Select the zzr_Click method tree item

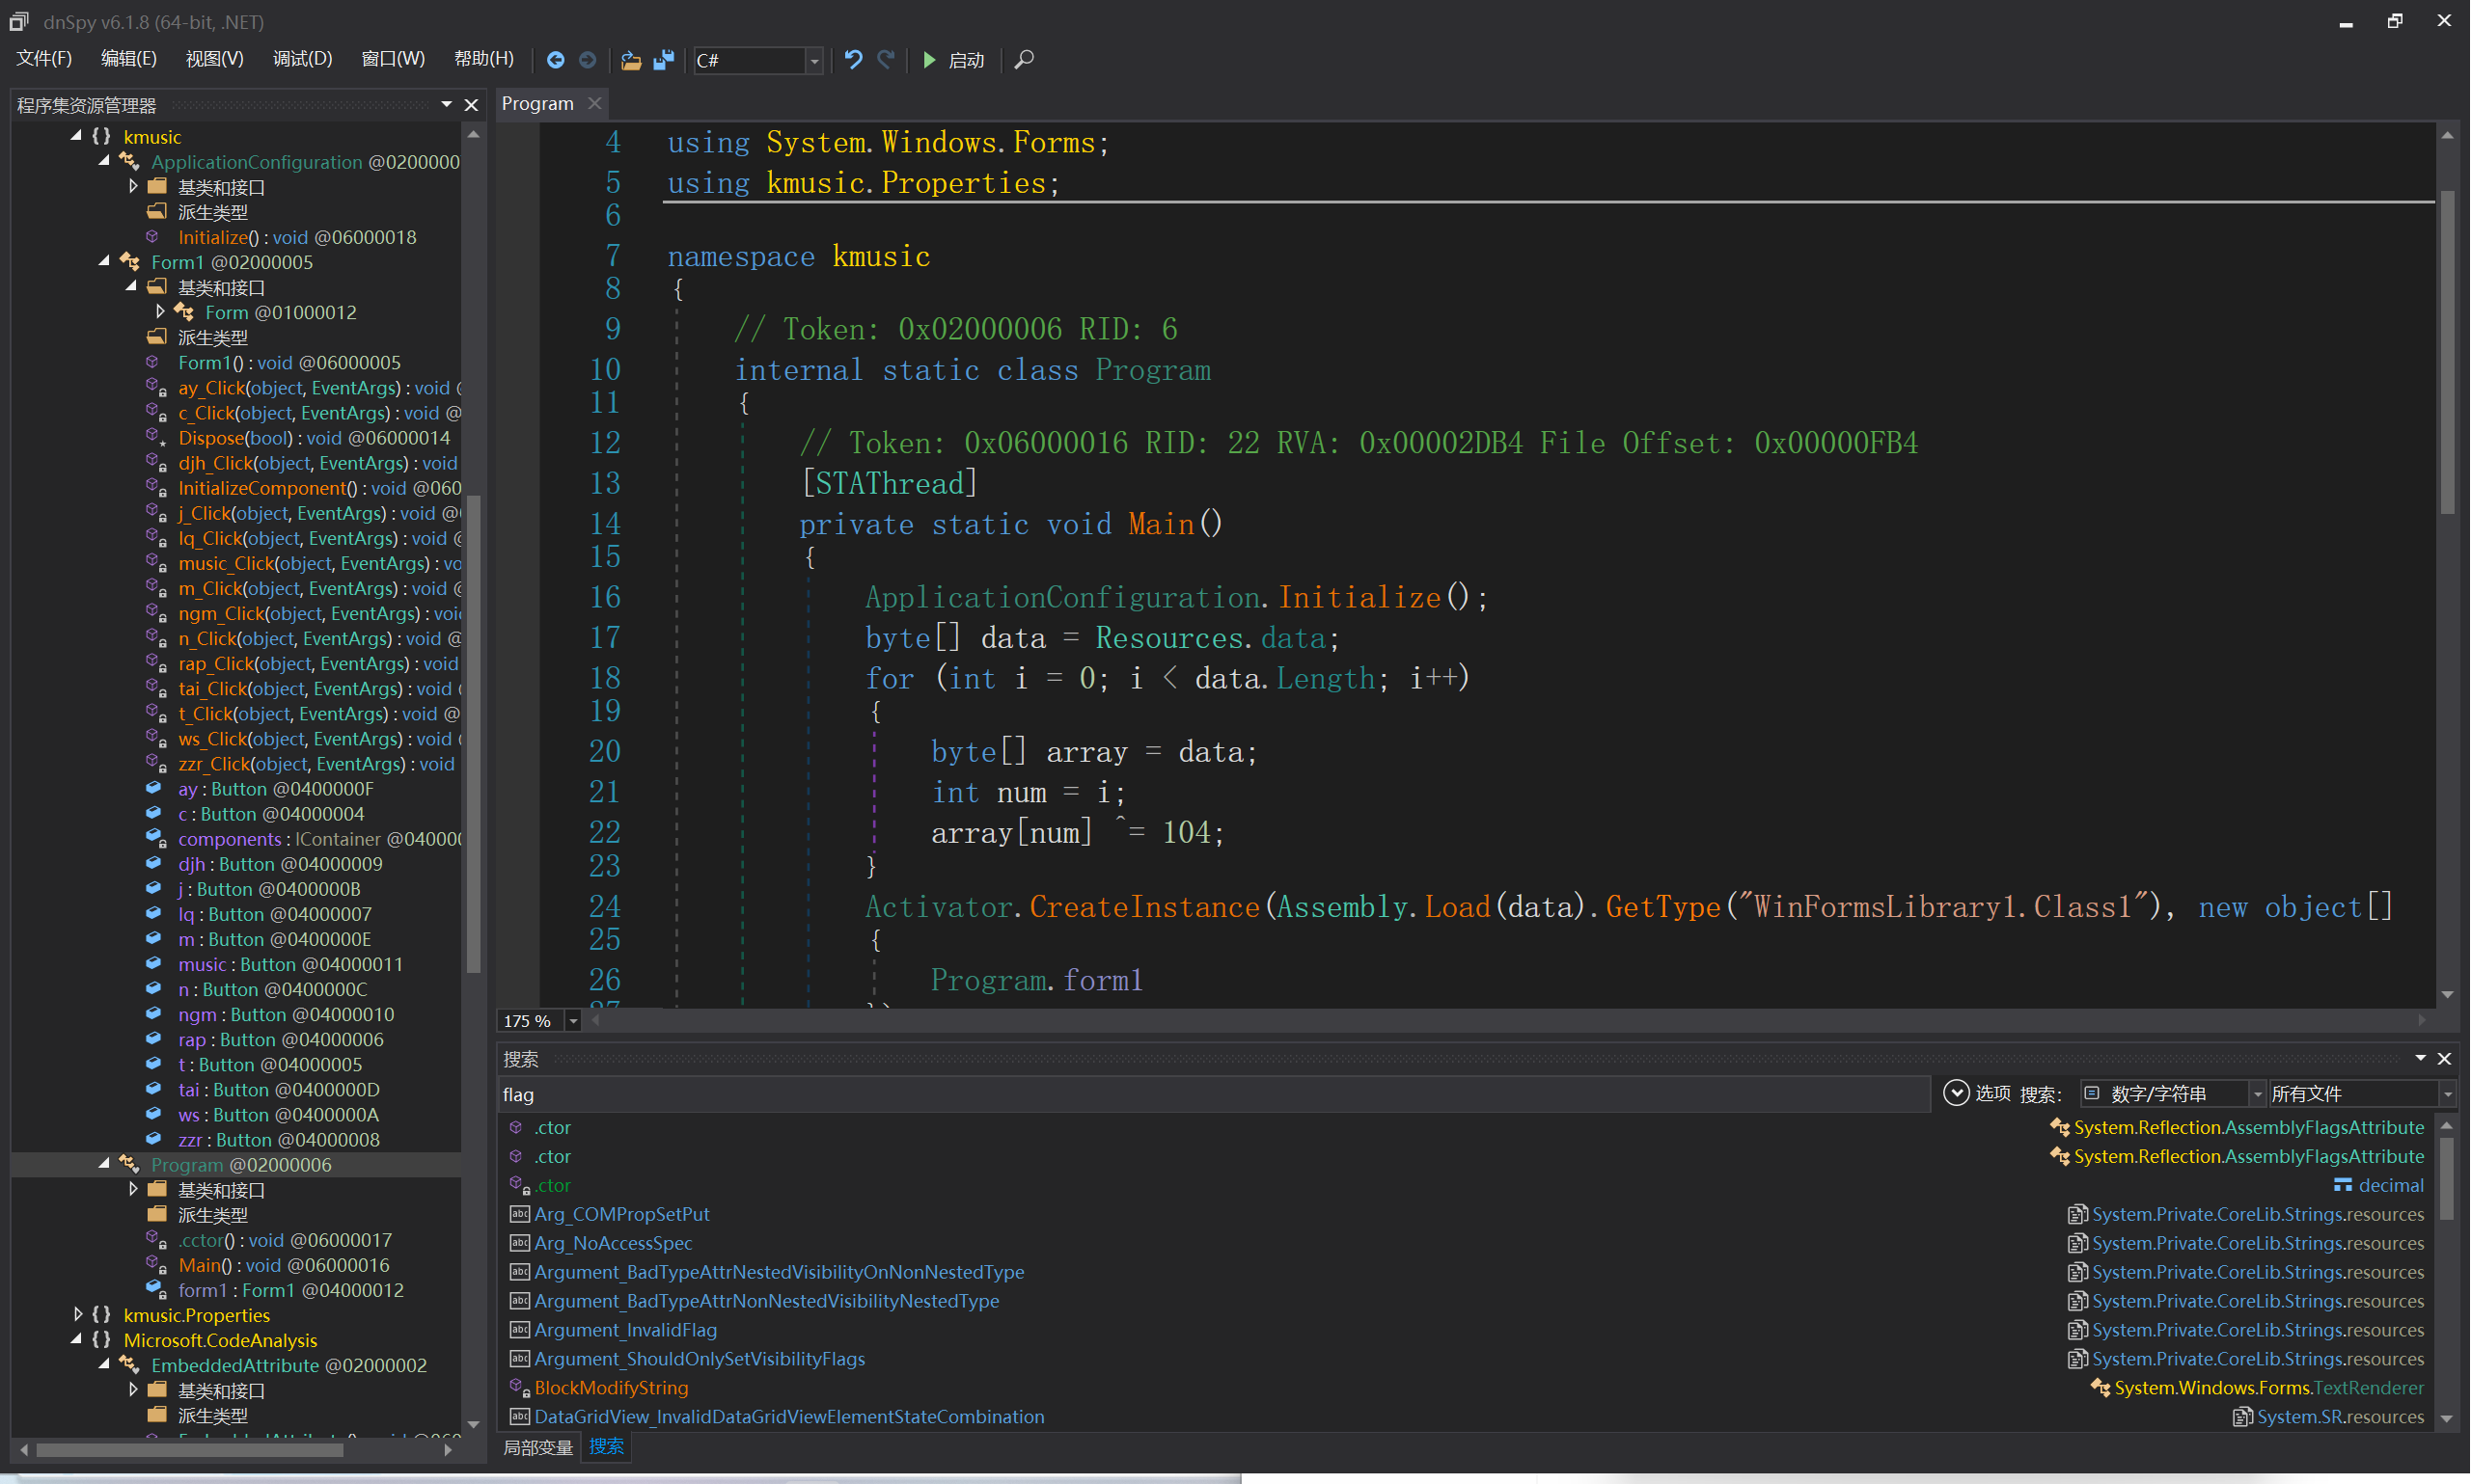(316, 764)
